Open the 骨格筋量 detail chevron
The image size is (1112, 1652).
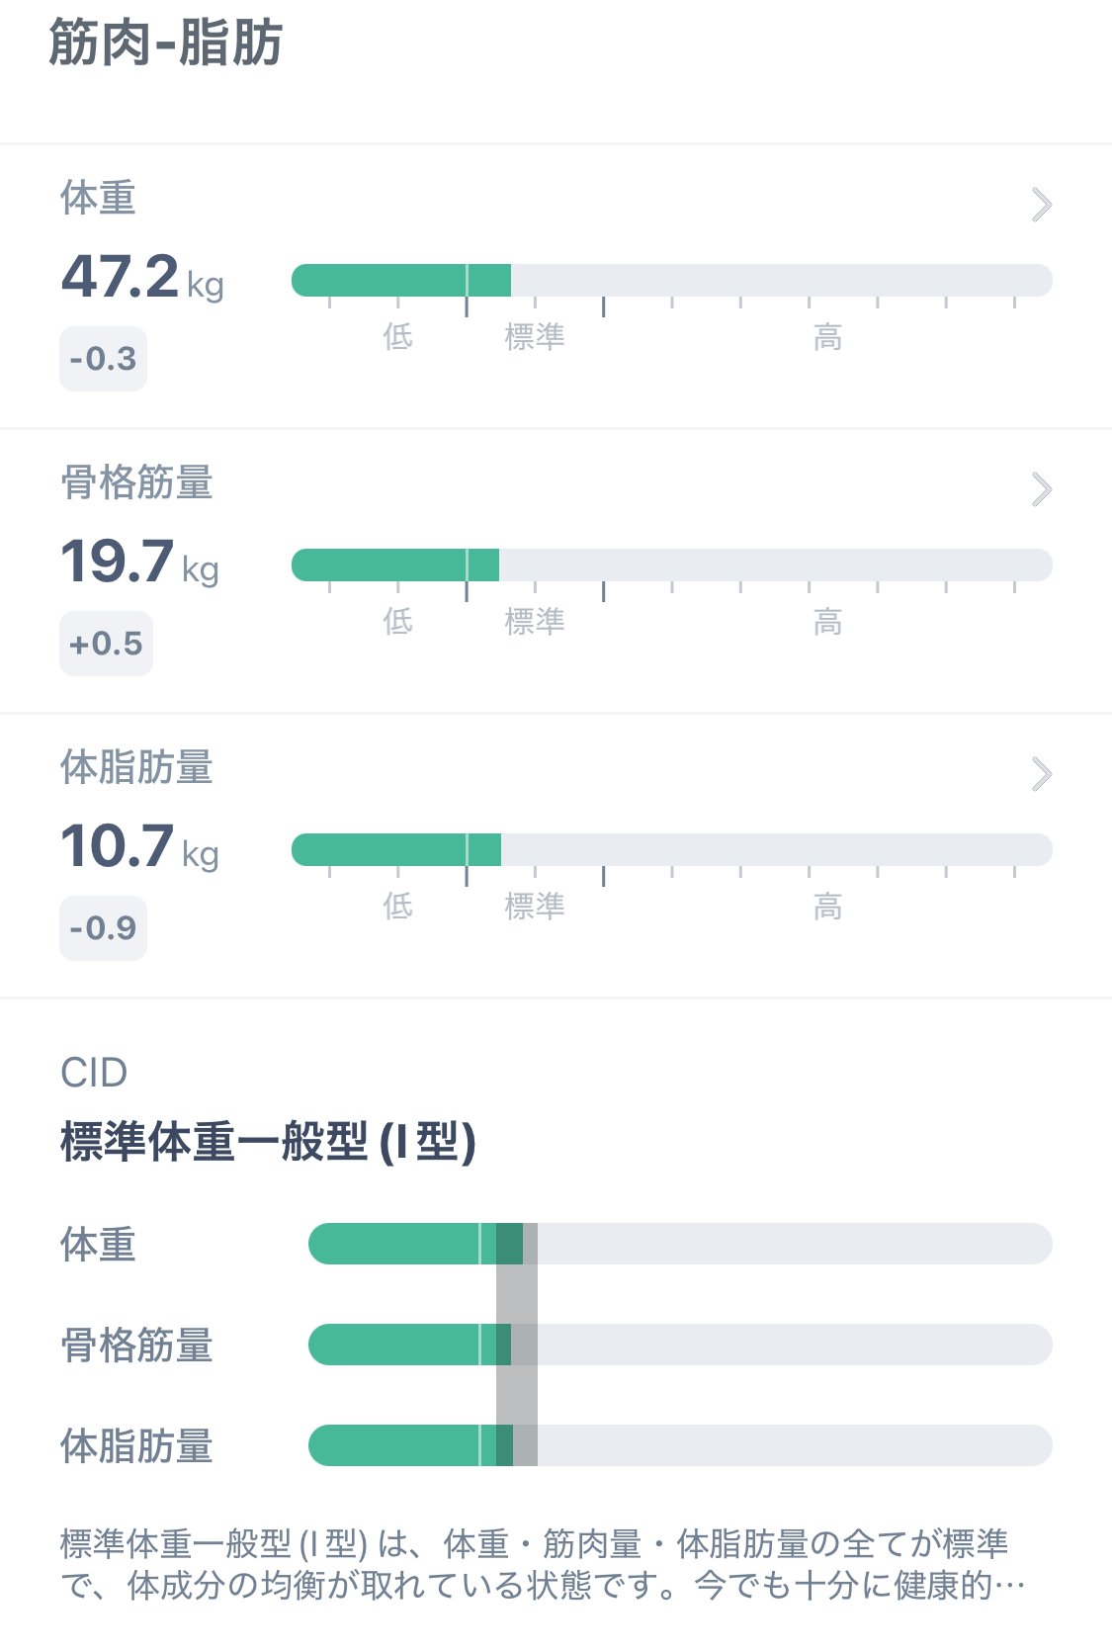[x=1041, y=489]
